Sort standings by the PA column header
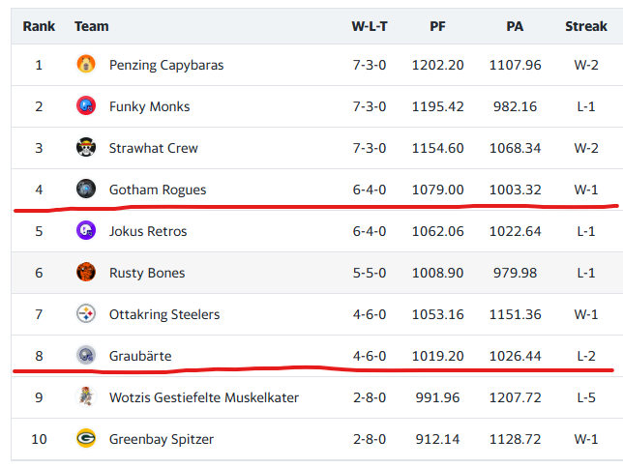This screenshot has width=623, height=468. coord(514,26)
